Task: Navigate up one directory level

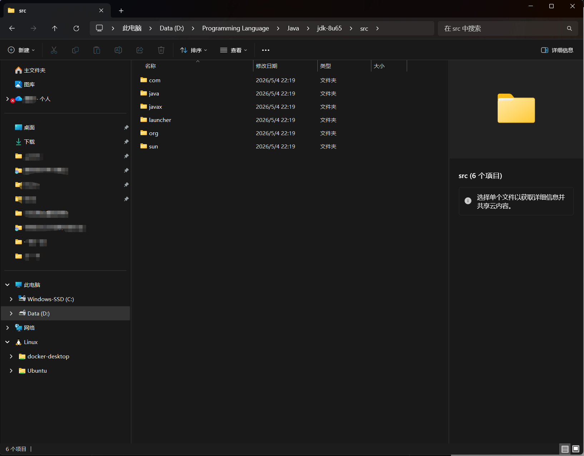Action: click(55, 28)
